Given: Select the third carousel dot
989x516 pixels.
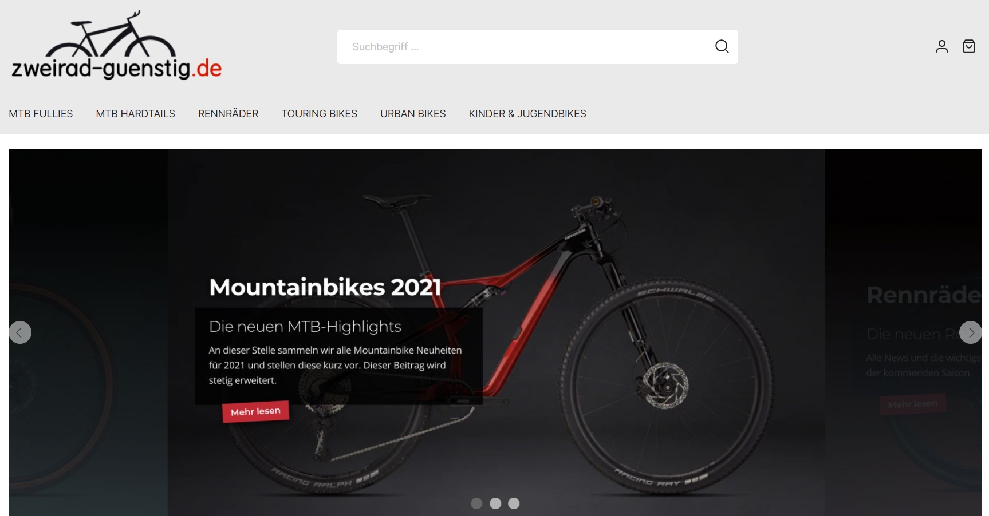Looking at the screenshot, I should tap(514, 503).
